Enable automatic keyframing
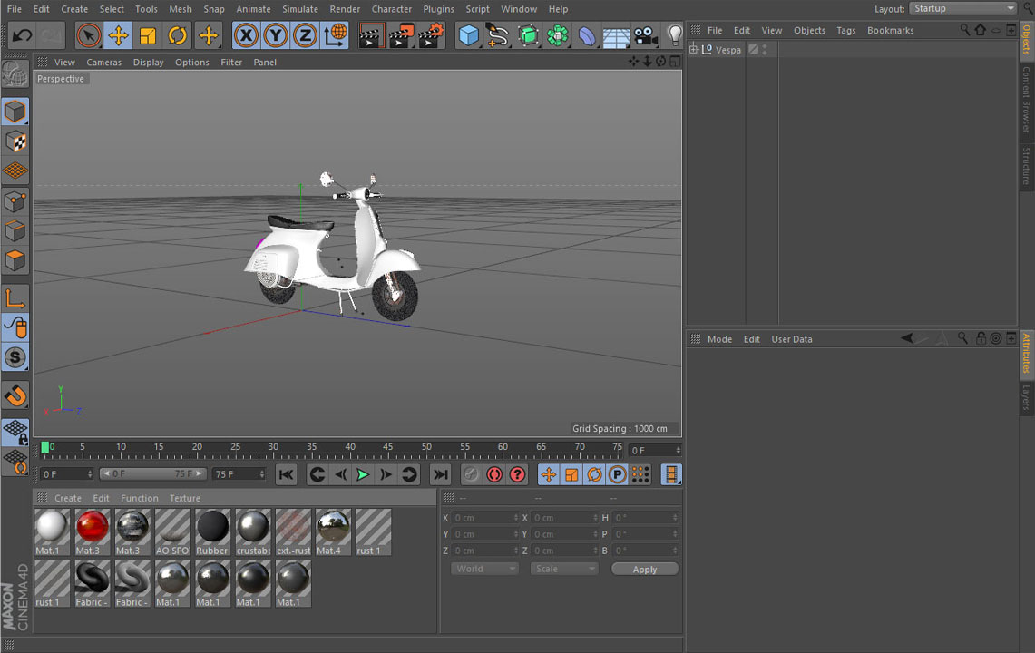Viewport: 1035px width, 653px height. tap(494, 473)
